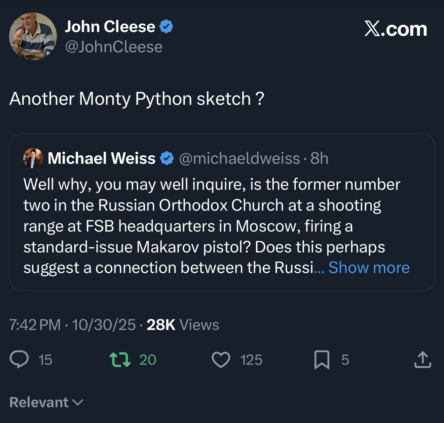Open John Cleese's profile picture
This screenshot has width=444, height=423.
[x=33, y=36]
